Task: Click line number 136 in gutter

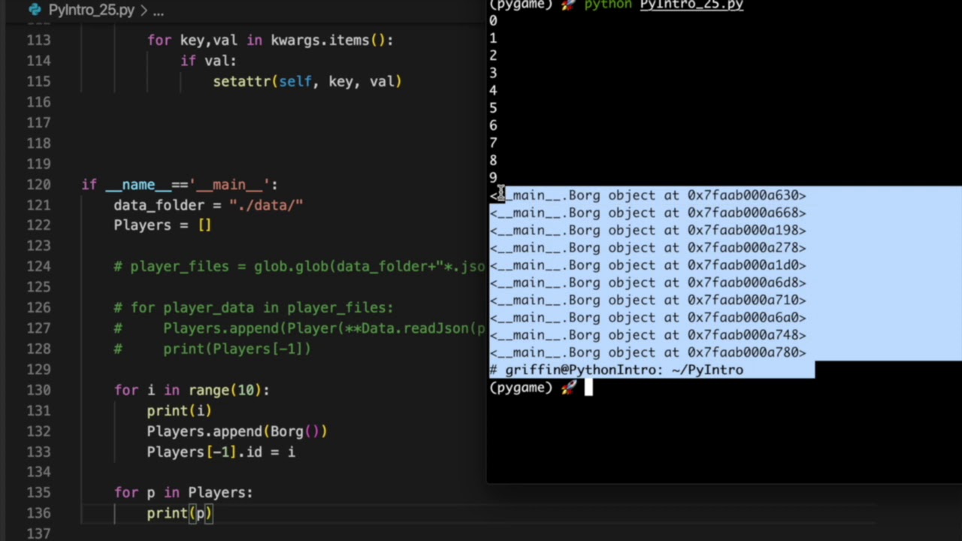Action: coord(38,513)
